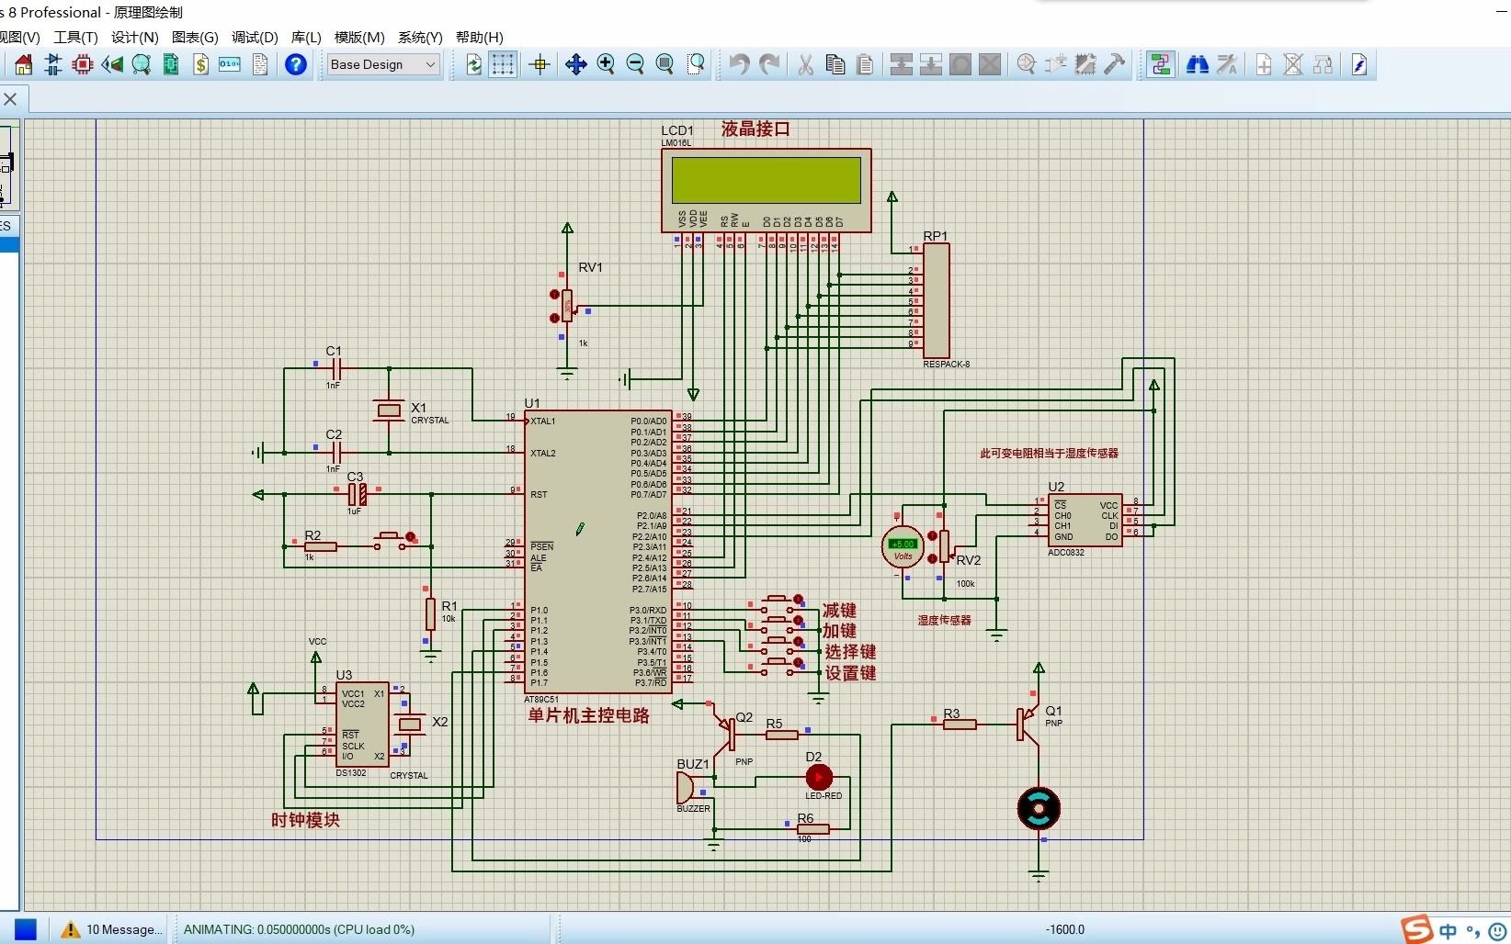The width and height of the screenshot is (1511, 944).
Task: Toggle the wire autorouter button
Action: (x=1161, y=64)
